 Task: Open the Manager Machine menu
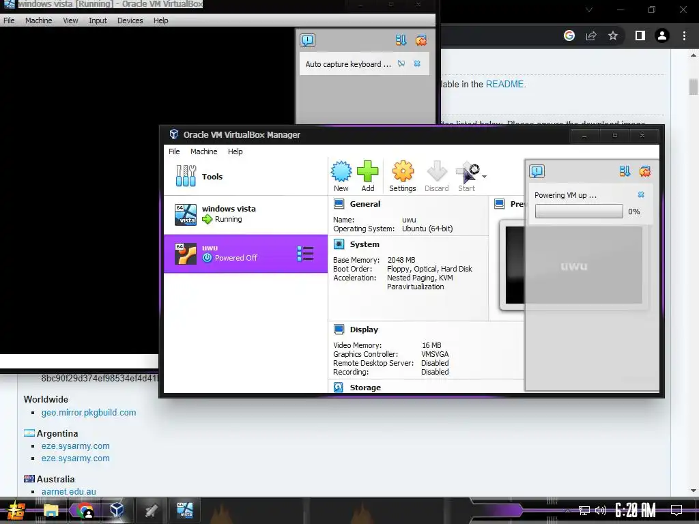tap(203, 151)
